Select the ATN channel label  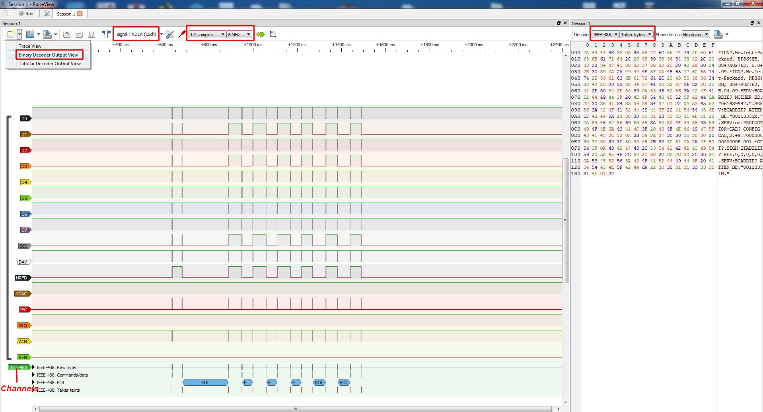pos(24,342)
